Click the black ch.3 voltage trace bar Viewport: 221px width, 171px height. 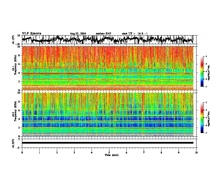(x=107, y=143)
